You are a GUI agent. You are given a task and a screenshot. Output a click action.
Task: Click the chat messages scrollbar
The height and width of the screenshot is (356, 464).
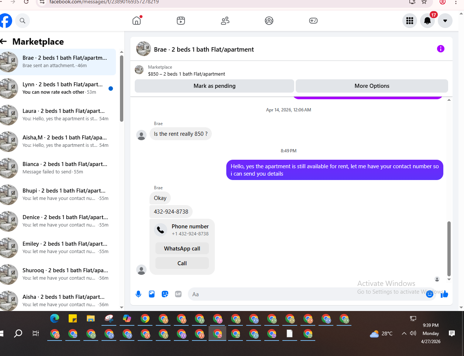(x=449, y=249)
